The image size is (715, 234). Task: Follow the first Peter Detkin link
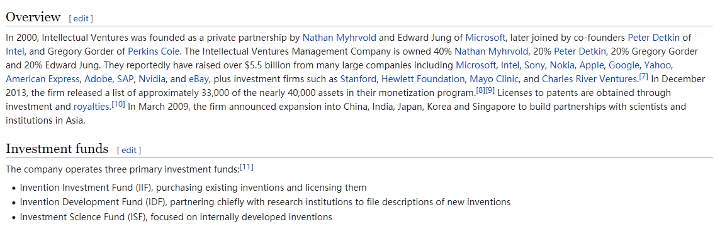pos(655,37)
